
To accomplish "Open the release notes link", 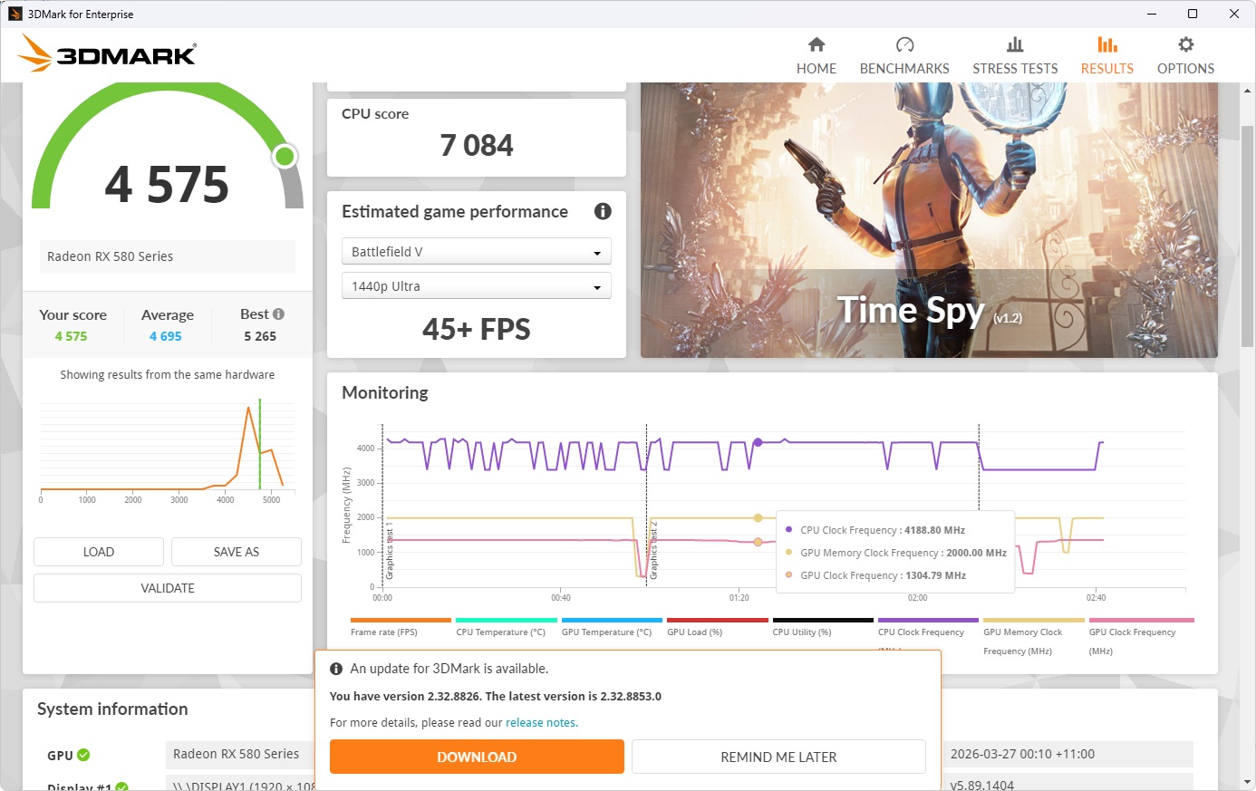I will click(x=541, y=722).
